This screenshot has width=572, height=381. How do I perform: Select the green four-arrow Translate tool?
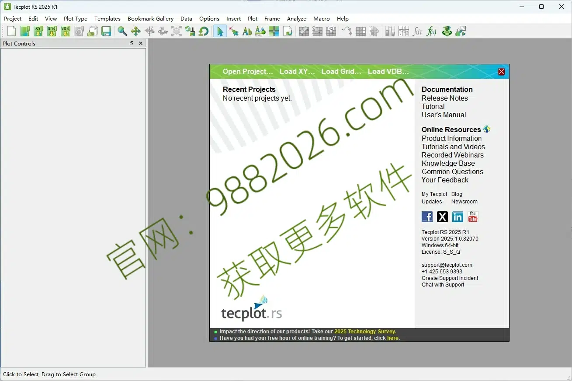point(136,31)
